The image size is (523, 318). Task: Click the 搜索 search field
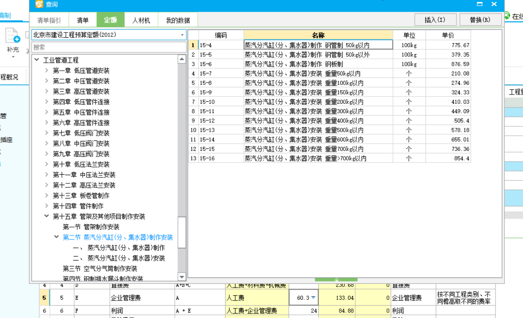click(109, 47)
